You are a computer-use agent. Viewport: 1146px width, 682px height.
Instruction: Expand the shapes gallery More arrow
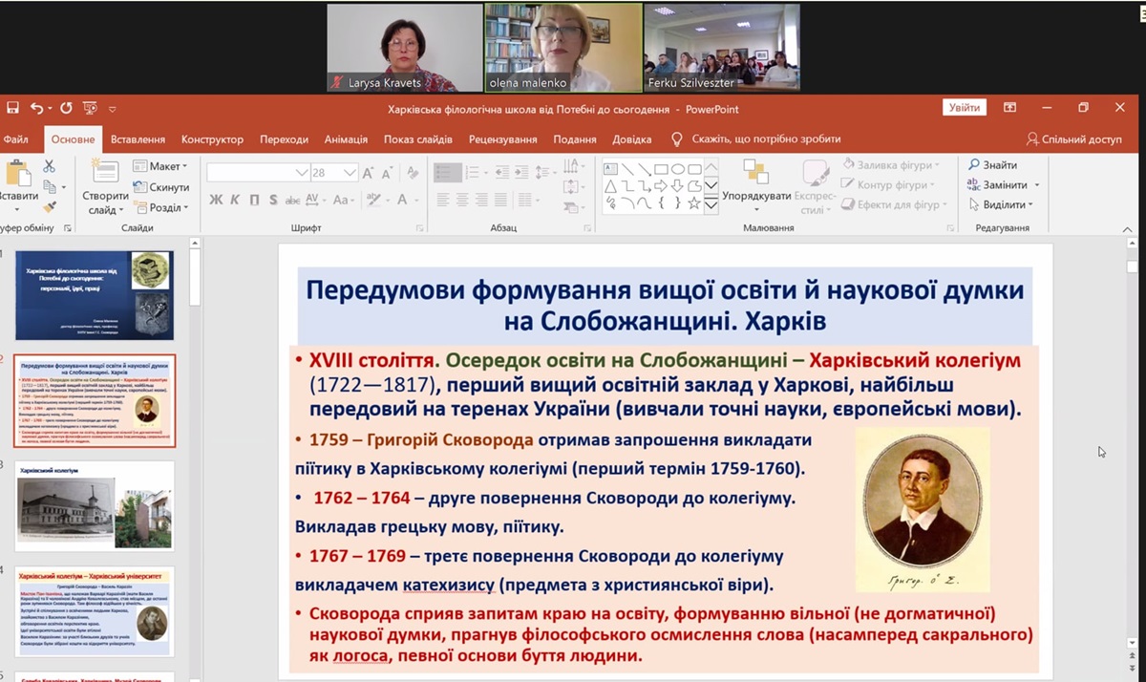711,204
